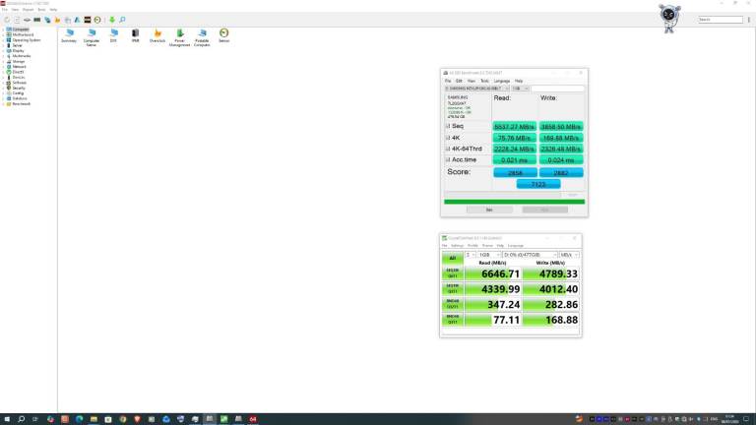Click the Search field in AIDA64 toolbar
The image size is (756, 425).
click(720, 20)
